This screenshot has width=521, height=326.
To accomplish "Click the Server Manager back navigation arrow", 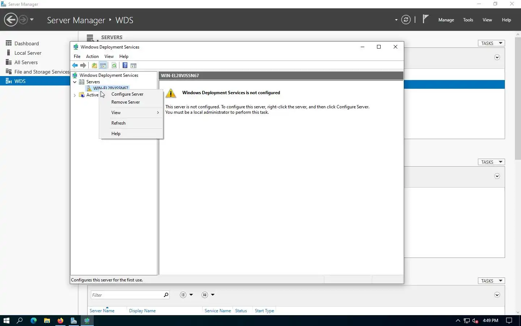I will coord(11,20).
